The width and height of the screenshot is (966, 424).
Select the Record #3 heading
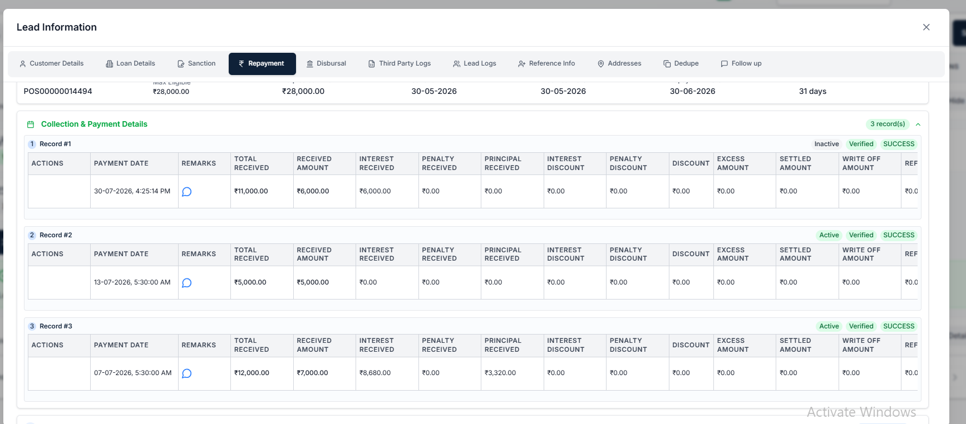56,326
